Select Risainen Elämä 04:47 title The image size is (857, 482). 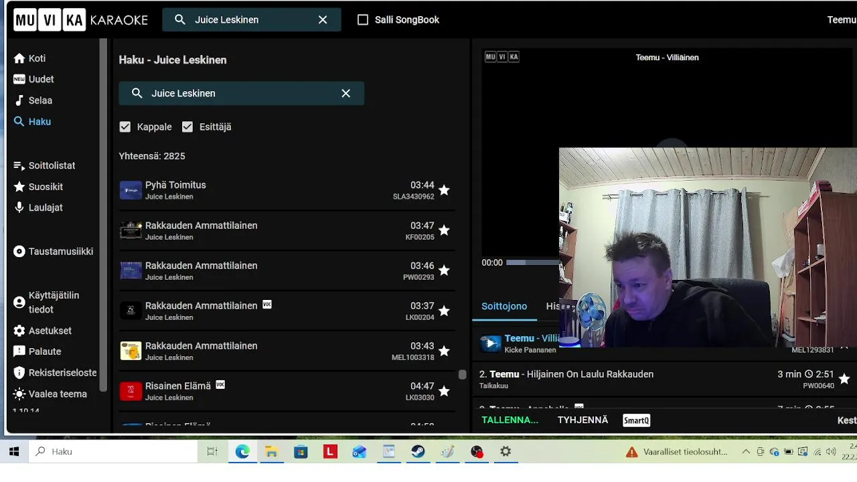point(178,386)
